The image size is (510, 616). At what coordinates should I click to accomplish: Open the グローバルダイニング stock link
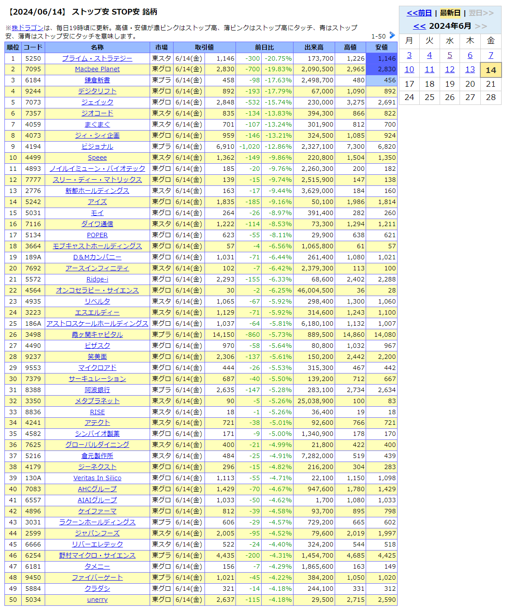coord(97,445)
